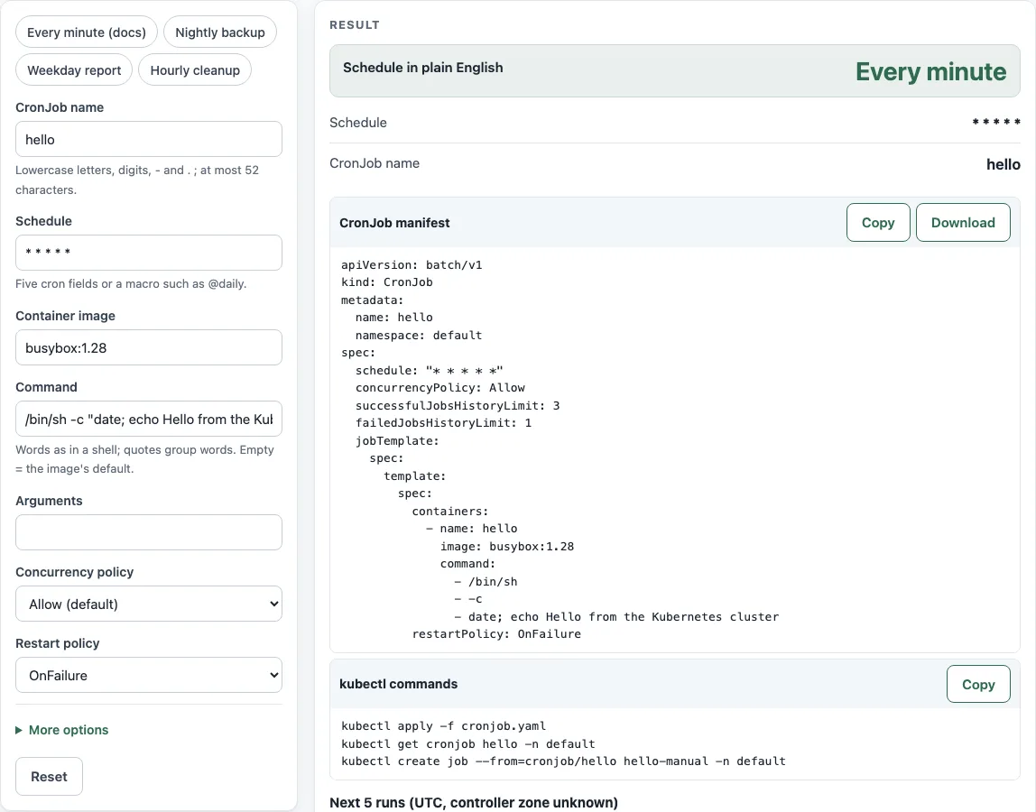Apply the Weekday report preset

point(74,70)
